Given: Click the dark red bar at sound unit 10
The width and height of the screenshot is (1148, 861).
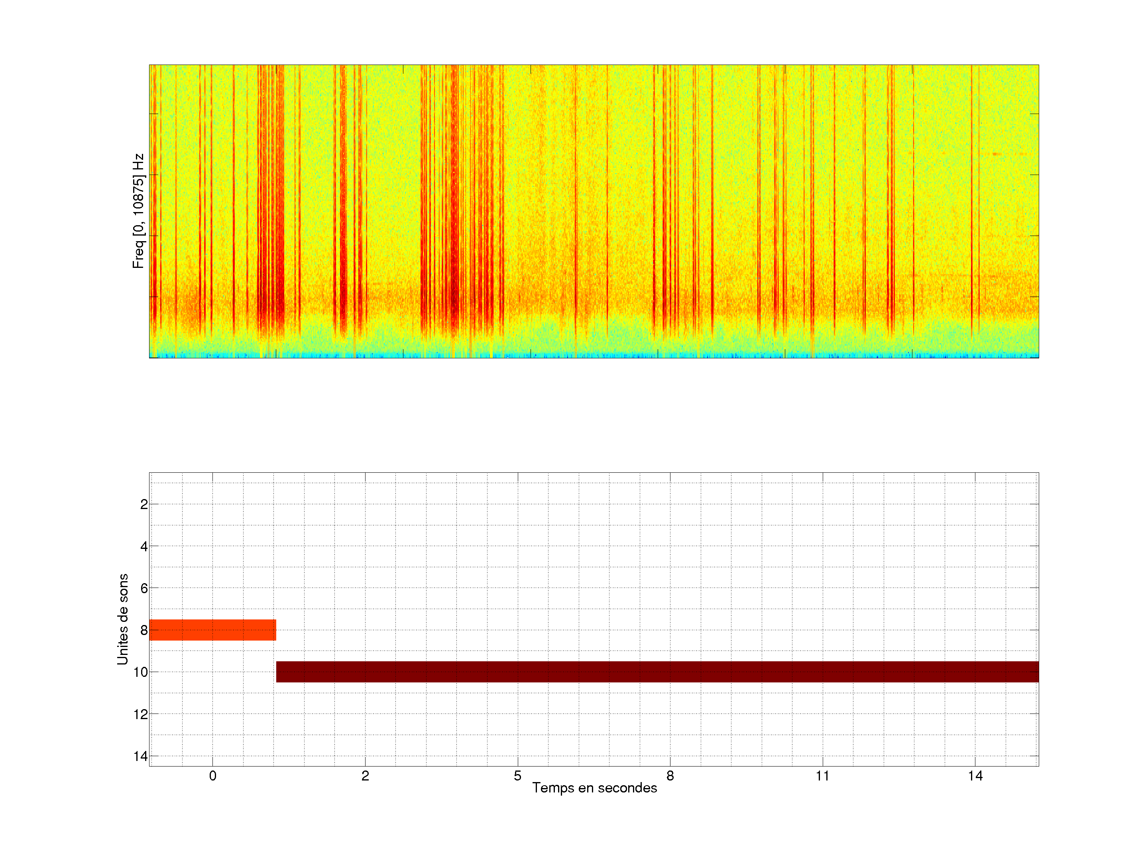Looking at the screenshot, I should pyautogui.click(x=657, y=672).
